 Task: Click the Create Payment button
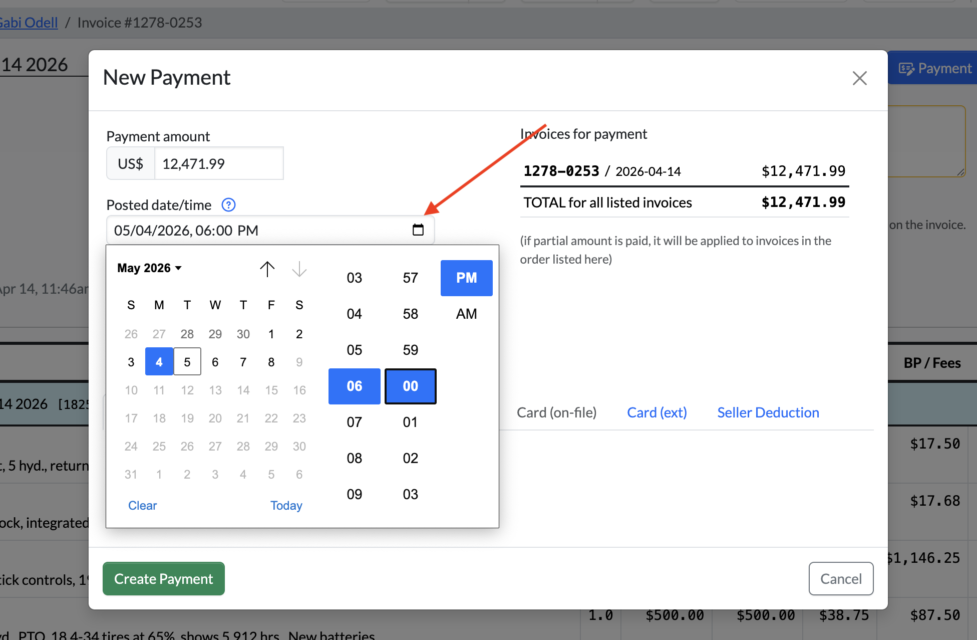tap(164, 578)
